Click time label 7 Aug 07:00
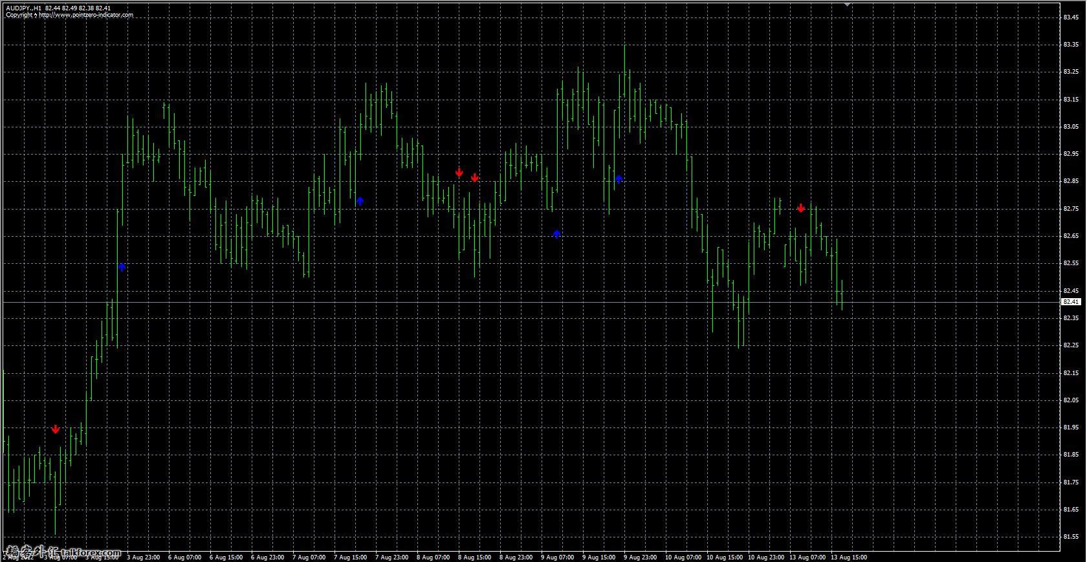 [x=309, y=557]
